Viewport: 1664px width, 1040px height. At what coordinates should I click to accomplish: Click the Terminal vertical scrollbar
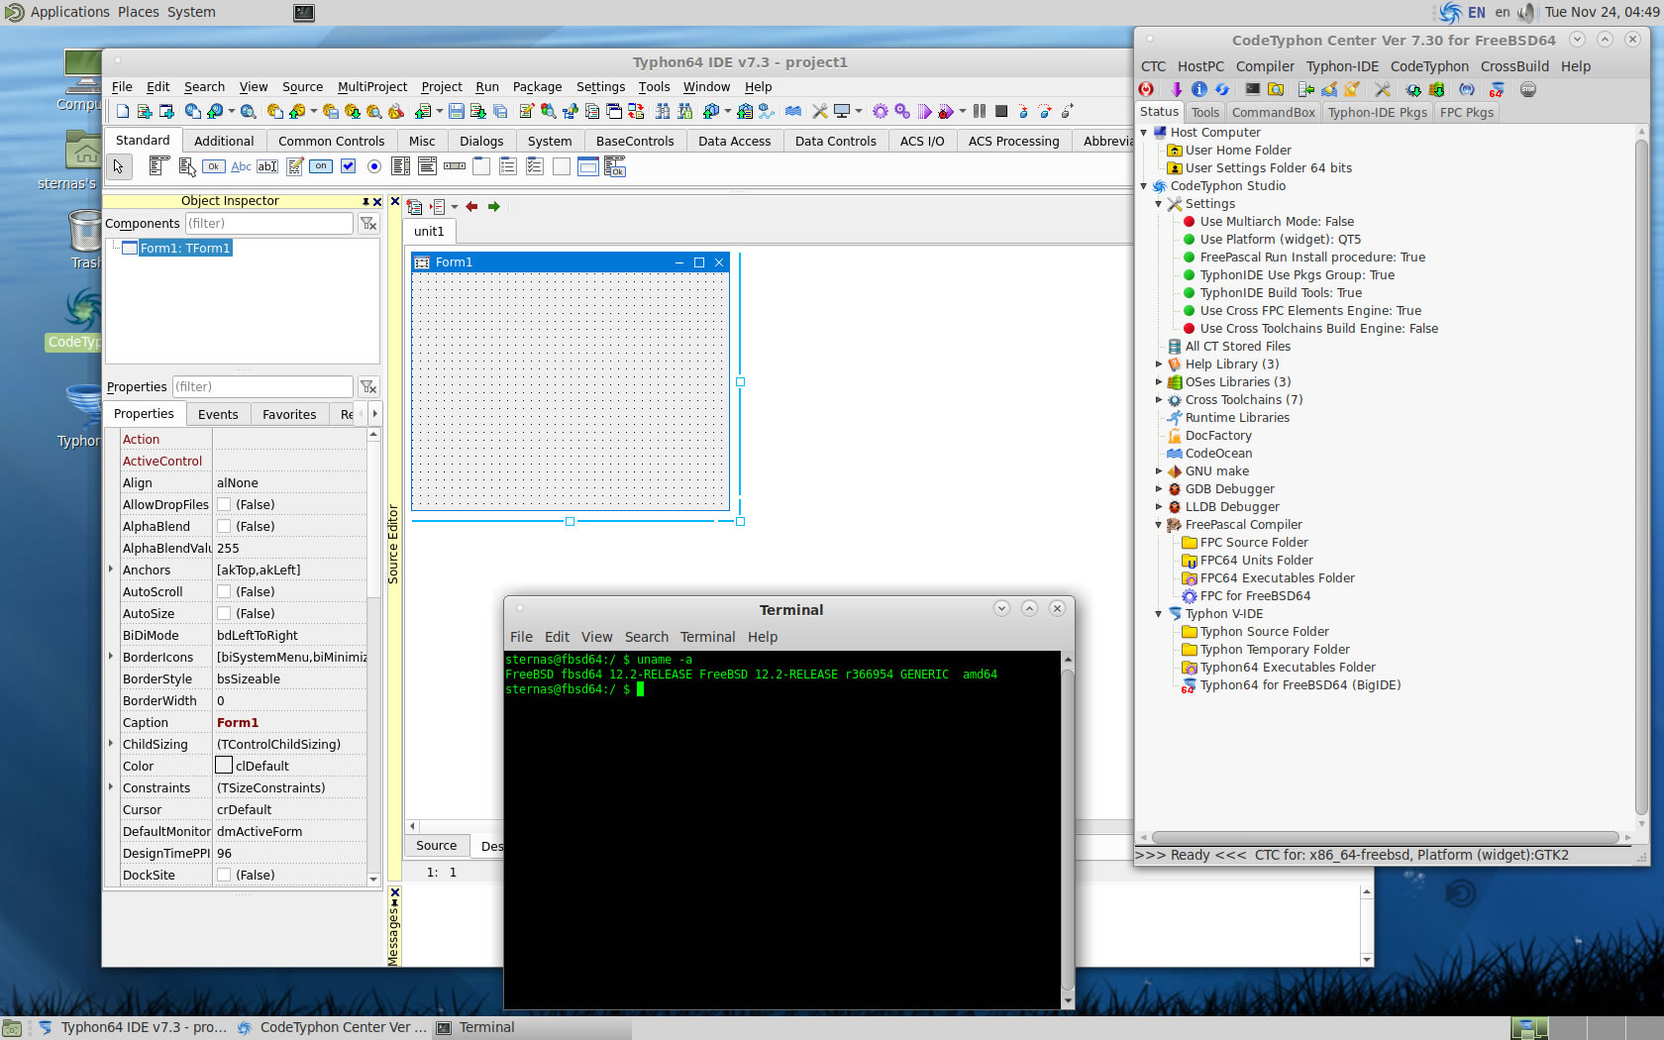(1068, 830)
